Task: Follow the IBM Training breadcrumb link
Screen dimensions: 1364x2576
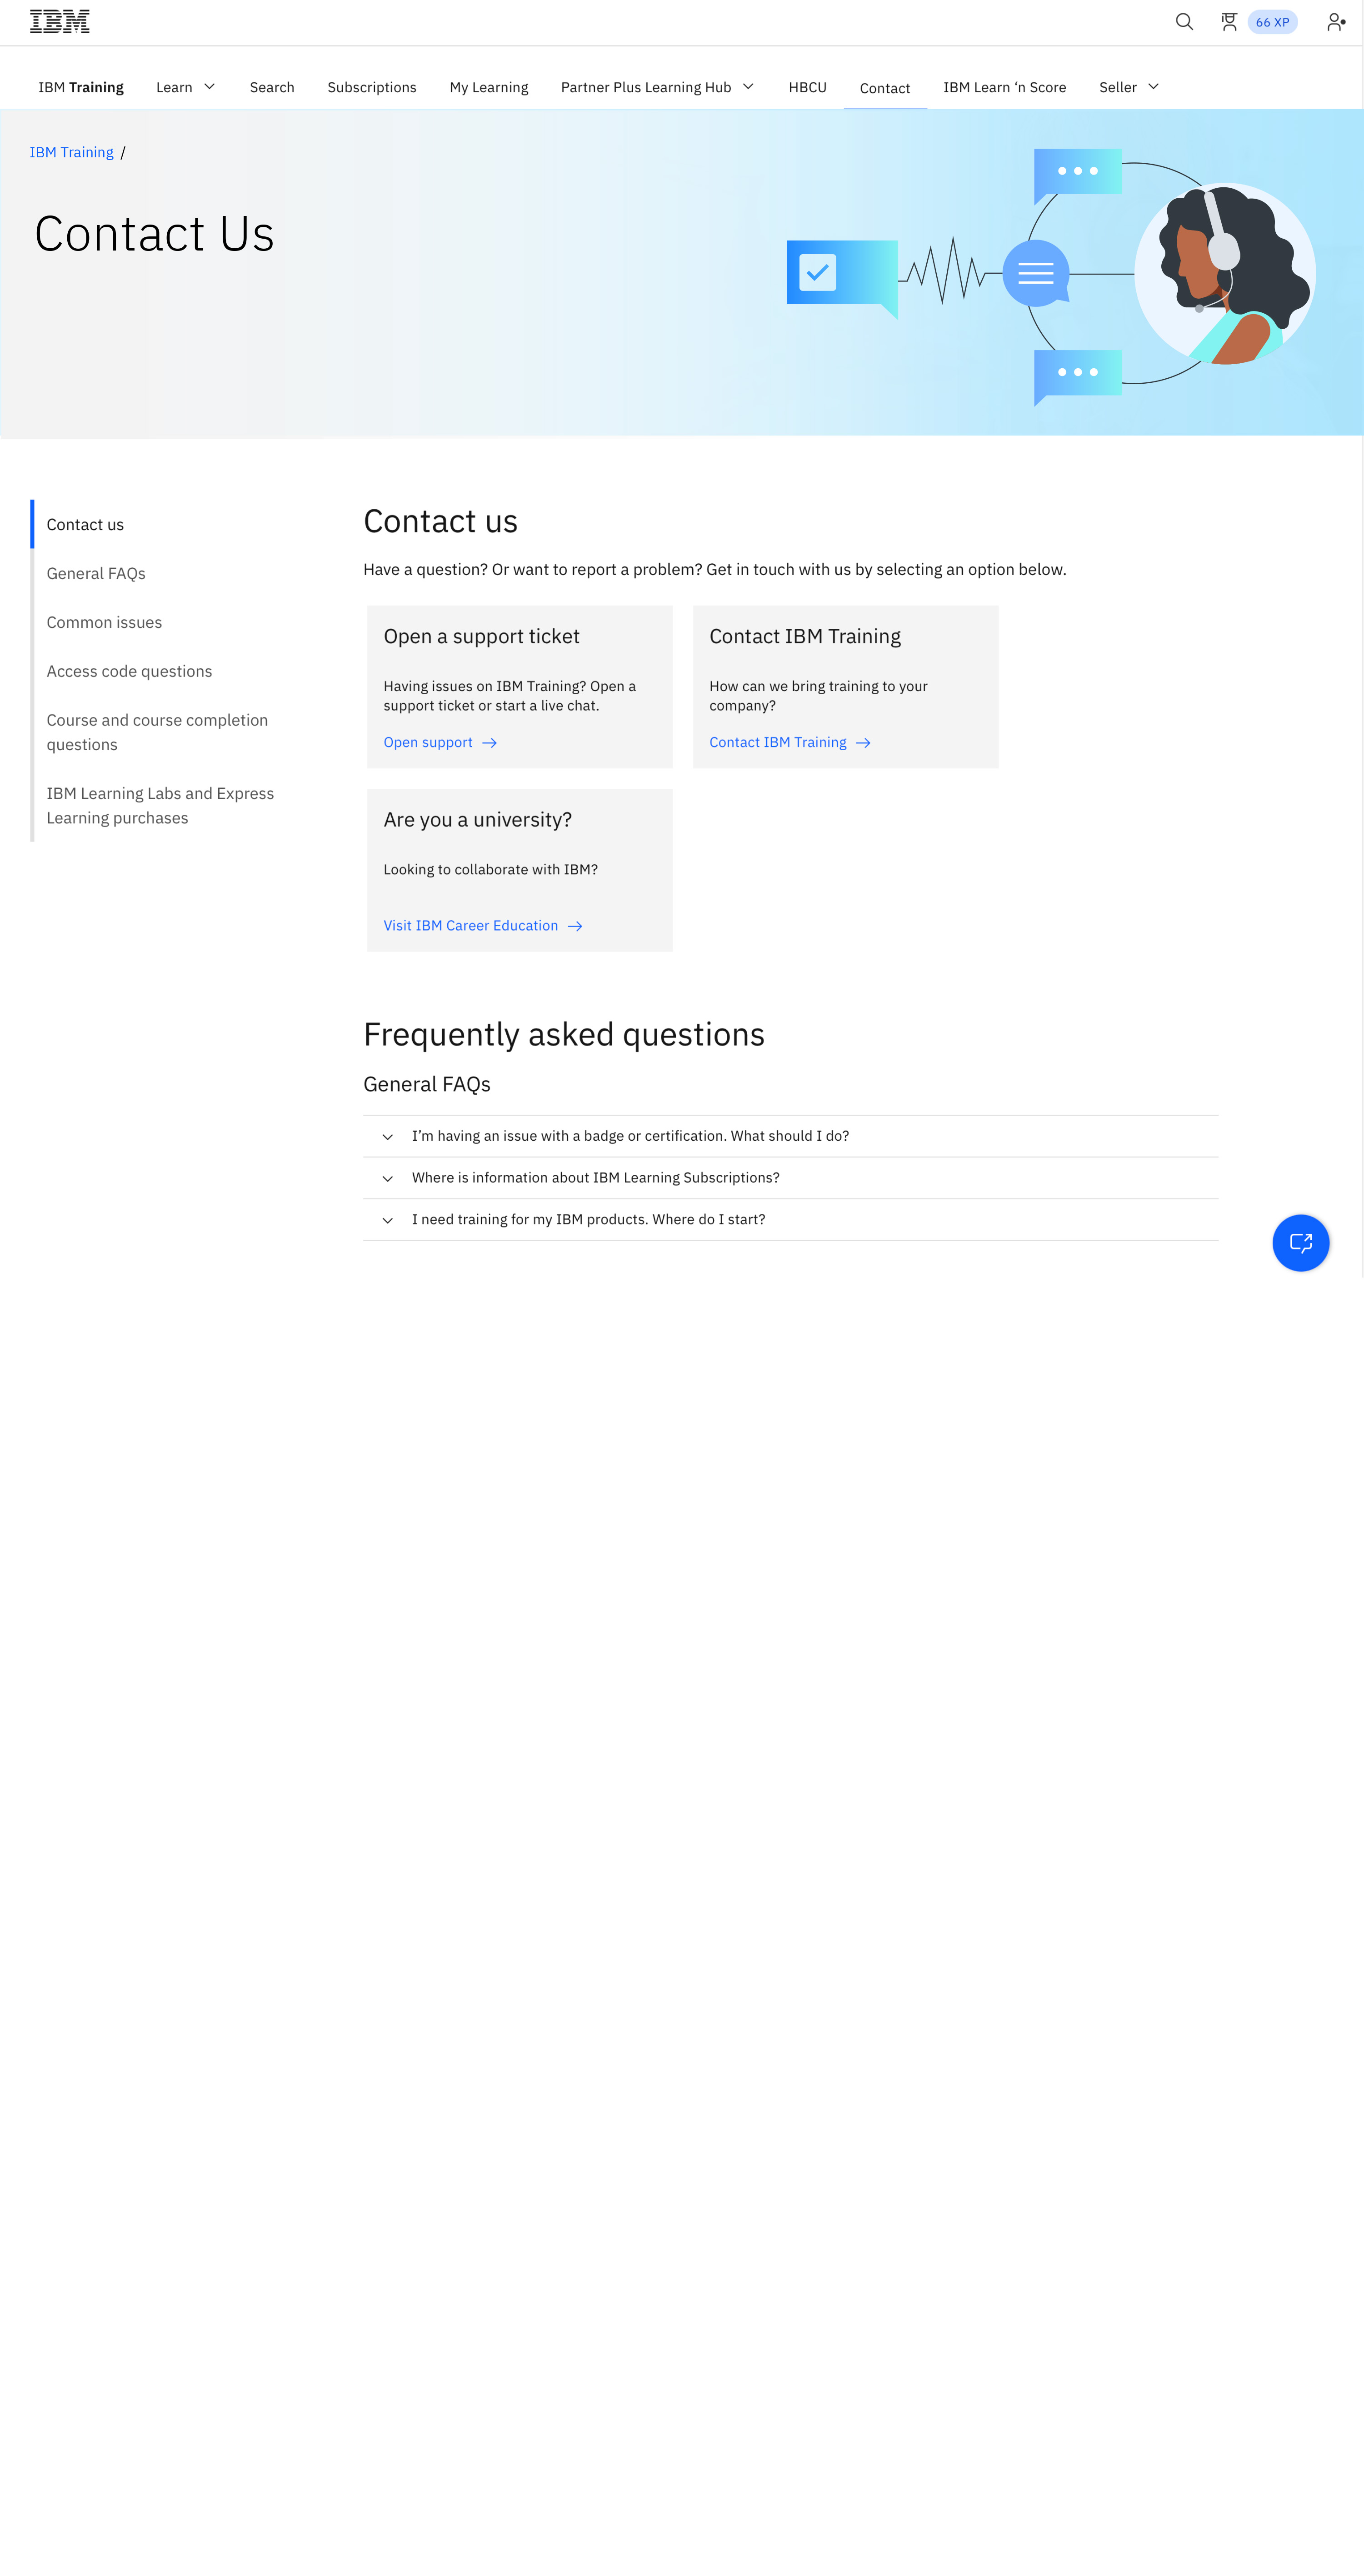Action: 72,152
